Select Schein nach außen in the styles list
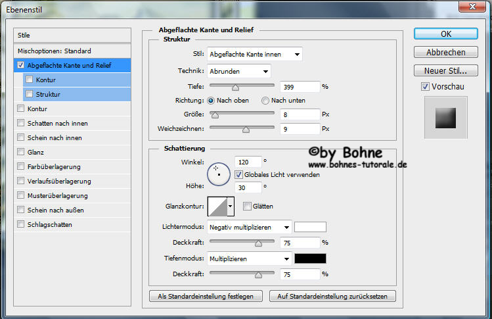The image size is (492, 319). 55,210
